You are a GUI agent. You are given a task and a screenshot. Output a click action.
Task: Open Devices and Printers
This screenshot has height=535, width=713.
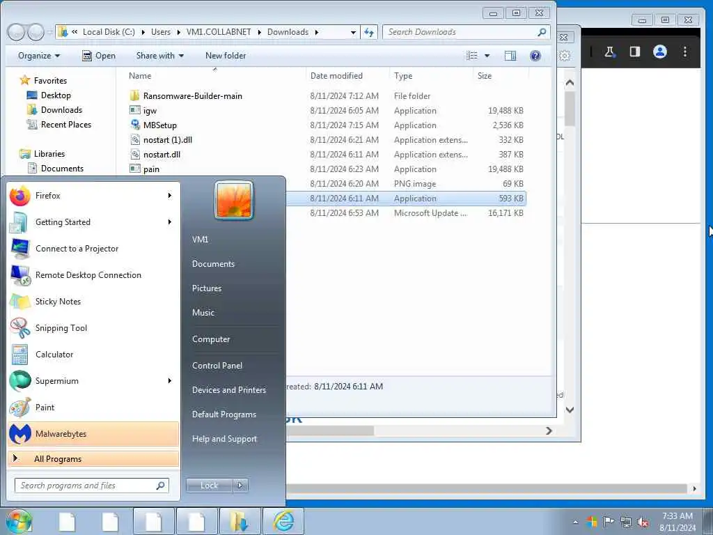(x=228, y=390)
